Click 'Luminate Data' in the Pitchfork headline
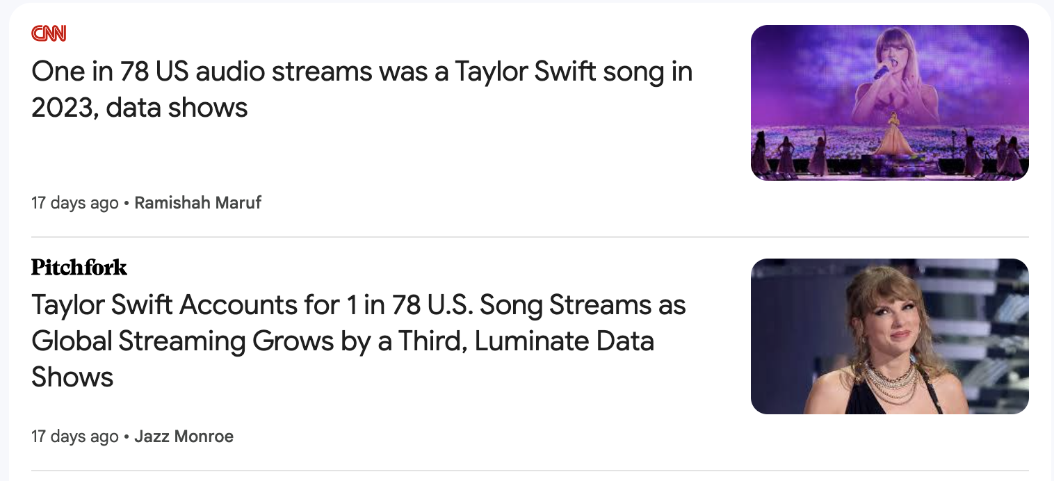 [x=564, y=341]
